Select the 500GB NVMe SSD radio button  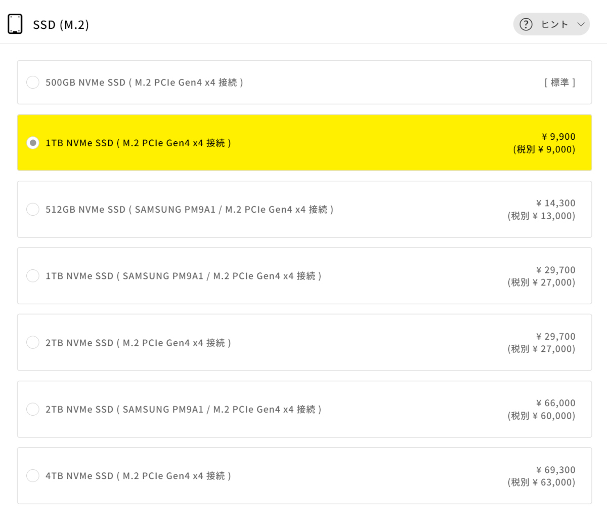(x=33, y=83)
